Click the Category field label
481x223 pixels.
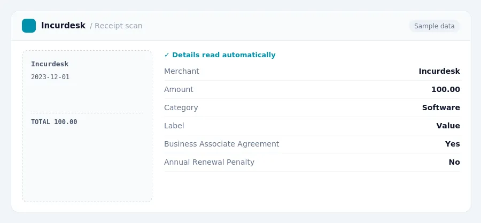(181, 107)
